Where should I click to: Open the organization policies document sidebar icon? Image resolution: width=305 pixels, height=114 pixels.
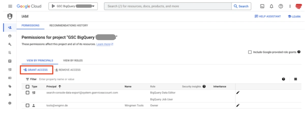tap(10, 53)
